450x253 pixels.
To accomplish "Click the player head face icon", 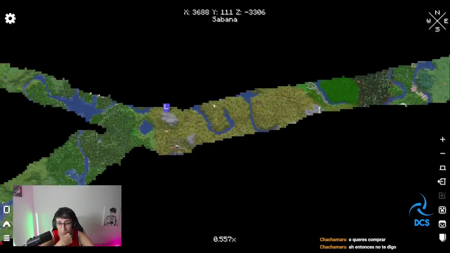I will (x=442, y=224).
